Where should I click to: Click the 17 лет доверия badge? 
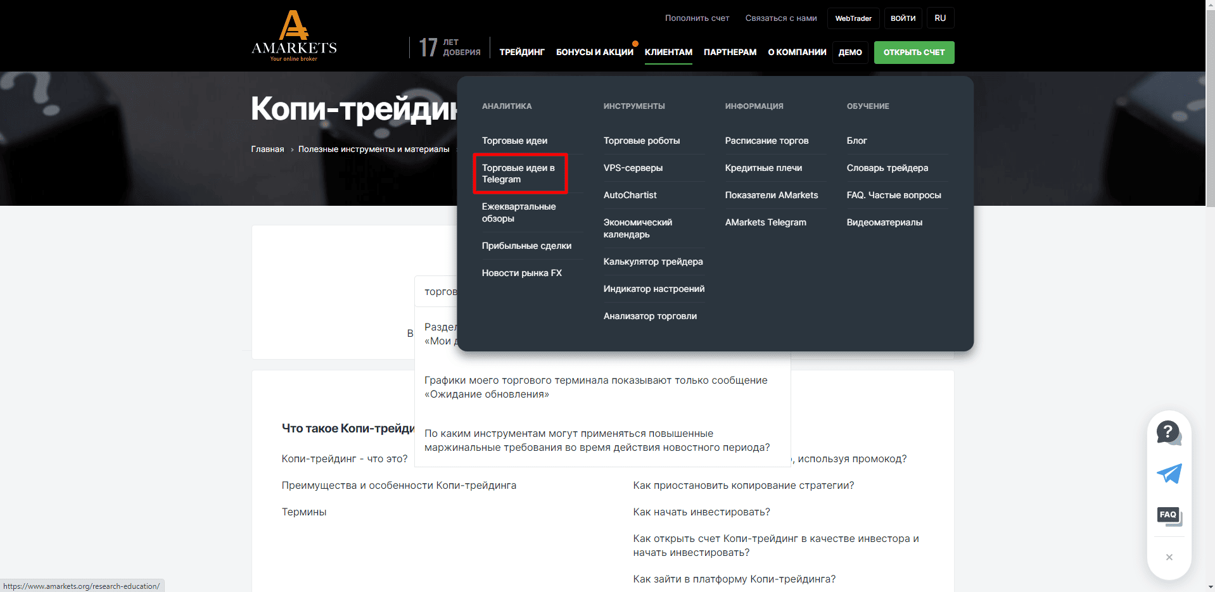[x=450, y=47]
